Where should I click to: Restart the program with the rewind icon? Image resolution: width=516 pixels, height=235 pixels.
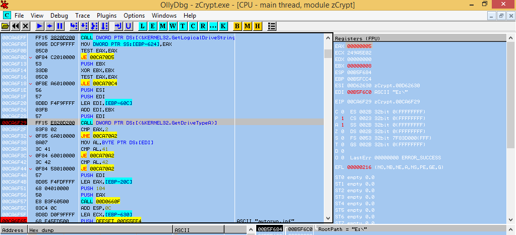tap(16, 26)
